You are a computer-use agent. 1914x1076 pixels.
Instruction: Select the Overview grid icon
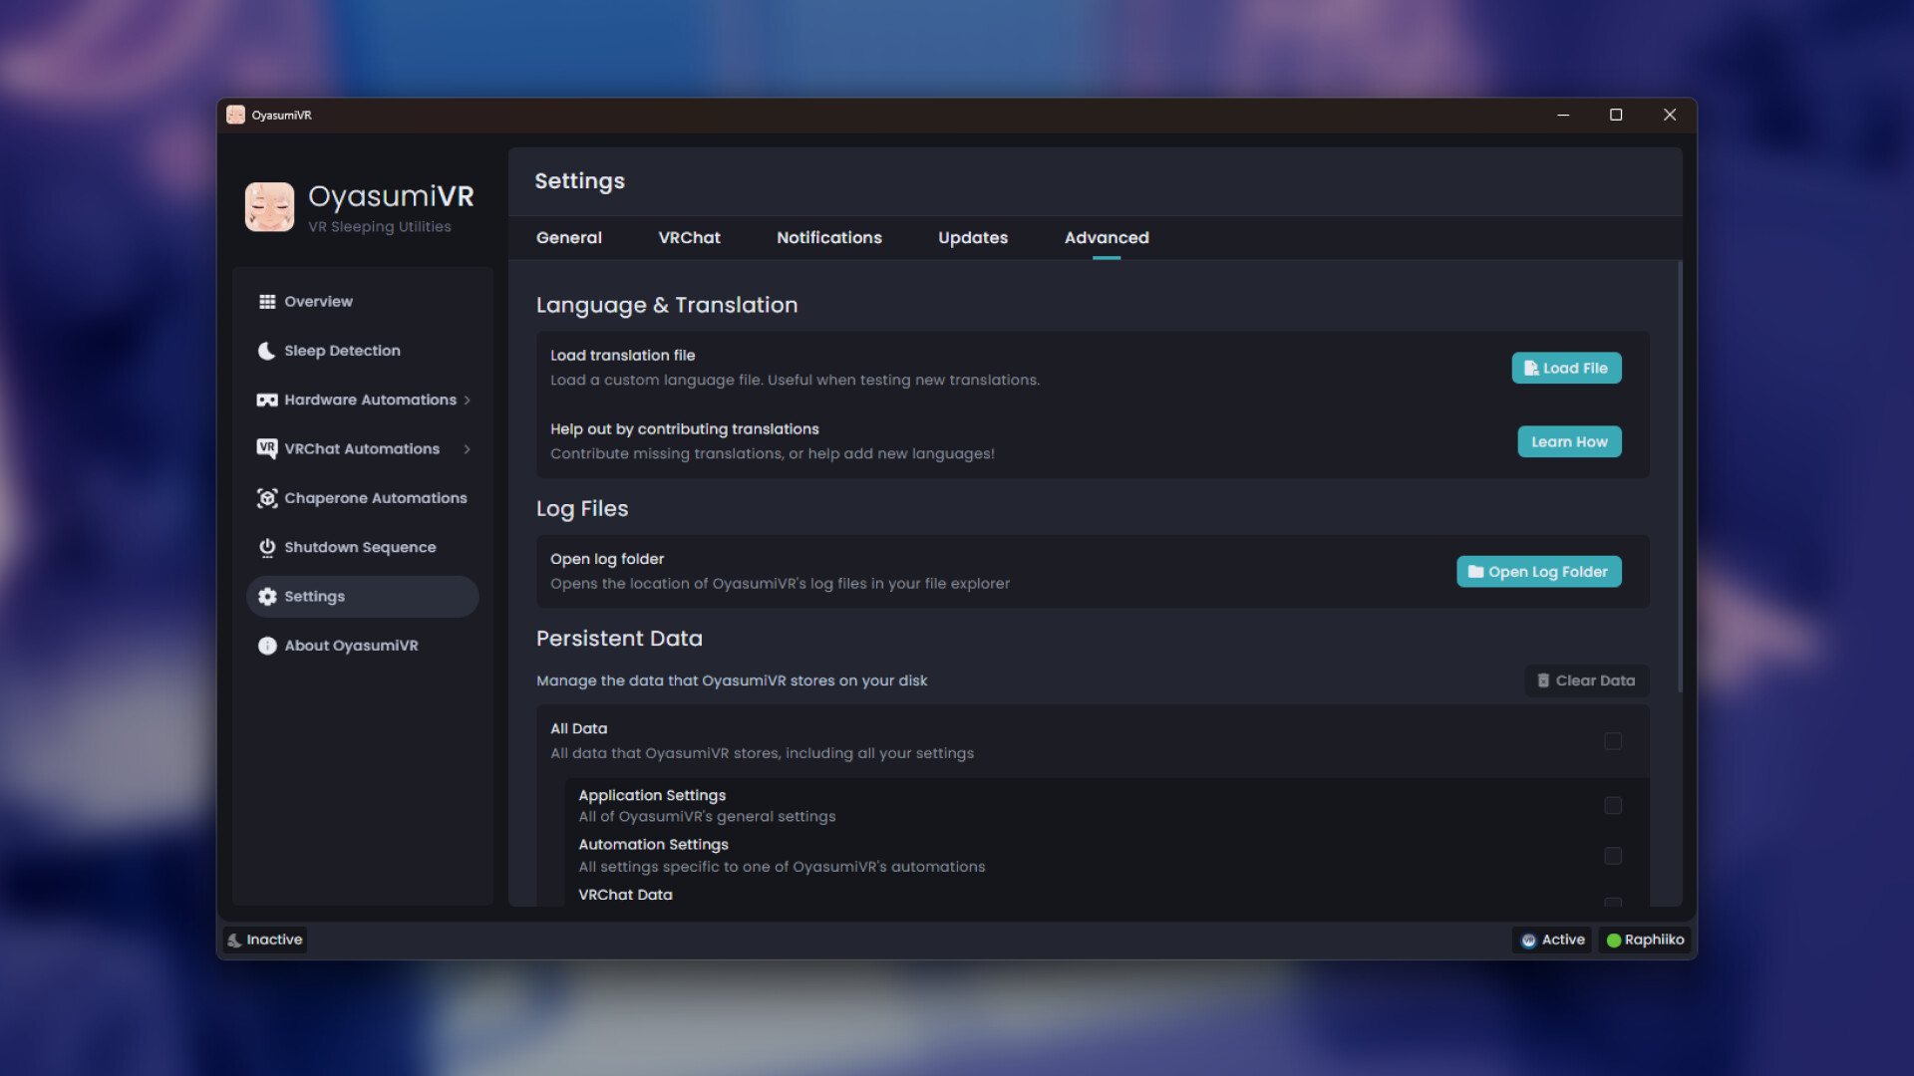click(266, 301)
